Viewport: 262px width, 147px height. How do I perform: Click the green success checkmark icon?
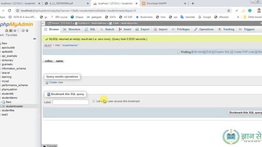pos(47,39)
